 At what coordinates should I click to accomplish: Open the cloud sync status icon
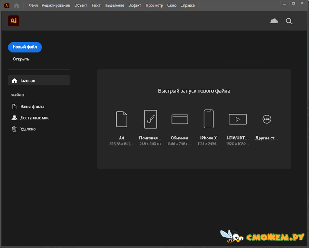(x=274, y=21)
